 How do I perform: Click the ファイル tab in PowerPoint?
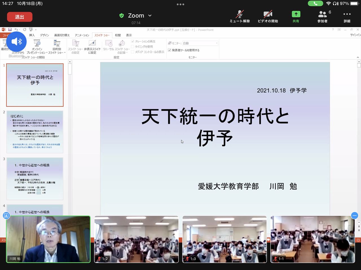[4, 35]
